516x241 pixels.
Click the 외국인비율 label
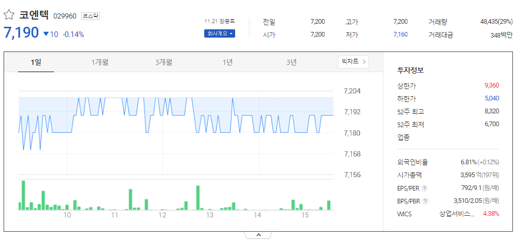click(413, 162)
